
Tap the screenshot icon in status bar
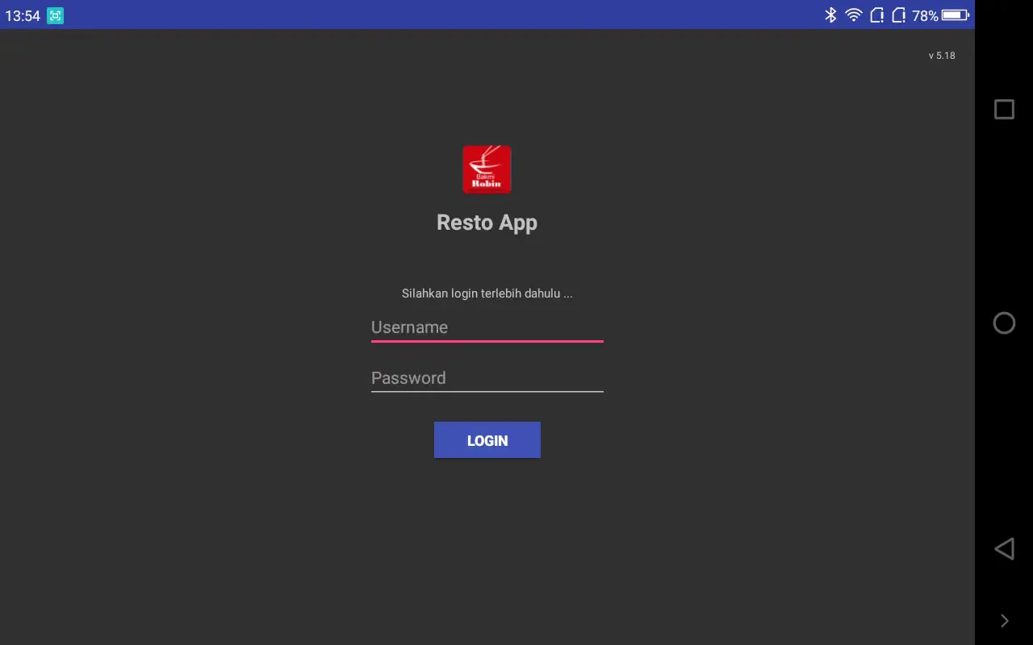pos(55,15)
